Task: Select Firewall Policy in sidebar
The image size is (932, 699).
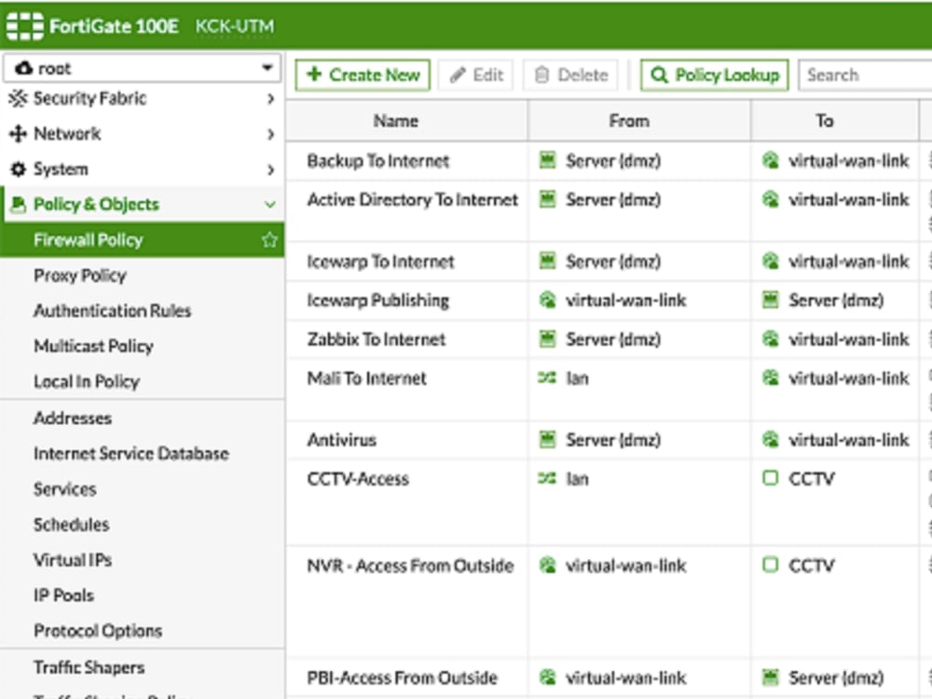Action: (x=142, y=240)
